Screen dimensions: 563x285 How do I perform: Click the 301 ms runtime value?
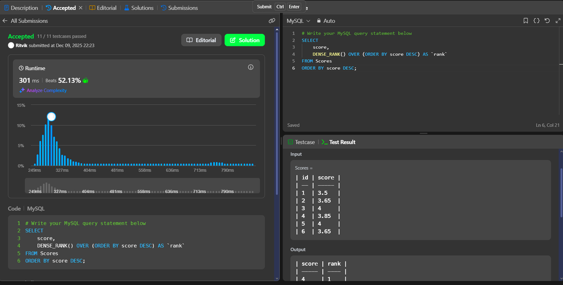click(x=29, y=80)
